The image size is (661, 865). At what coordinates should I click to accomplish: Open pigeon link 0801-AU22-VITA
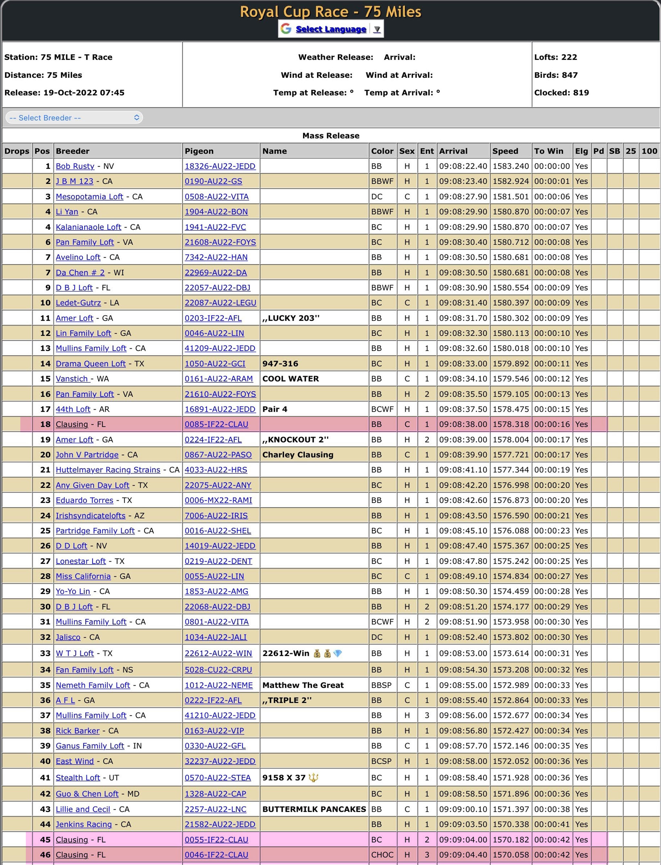click(217, 622)
